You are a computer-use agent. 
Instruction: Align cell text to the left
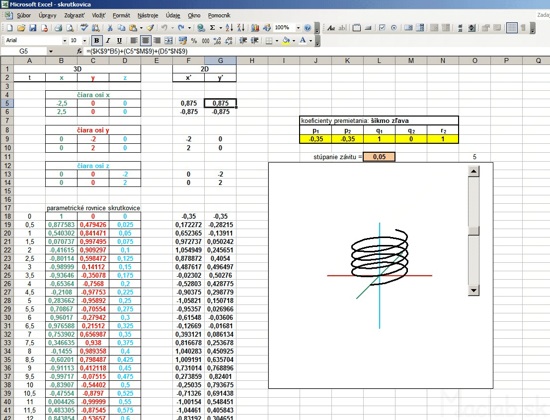coord(134,41)
